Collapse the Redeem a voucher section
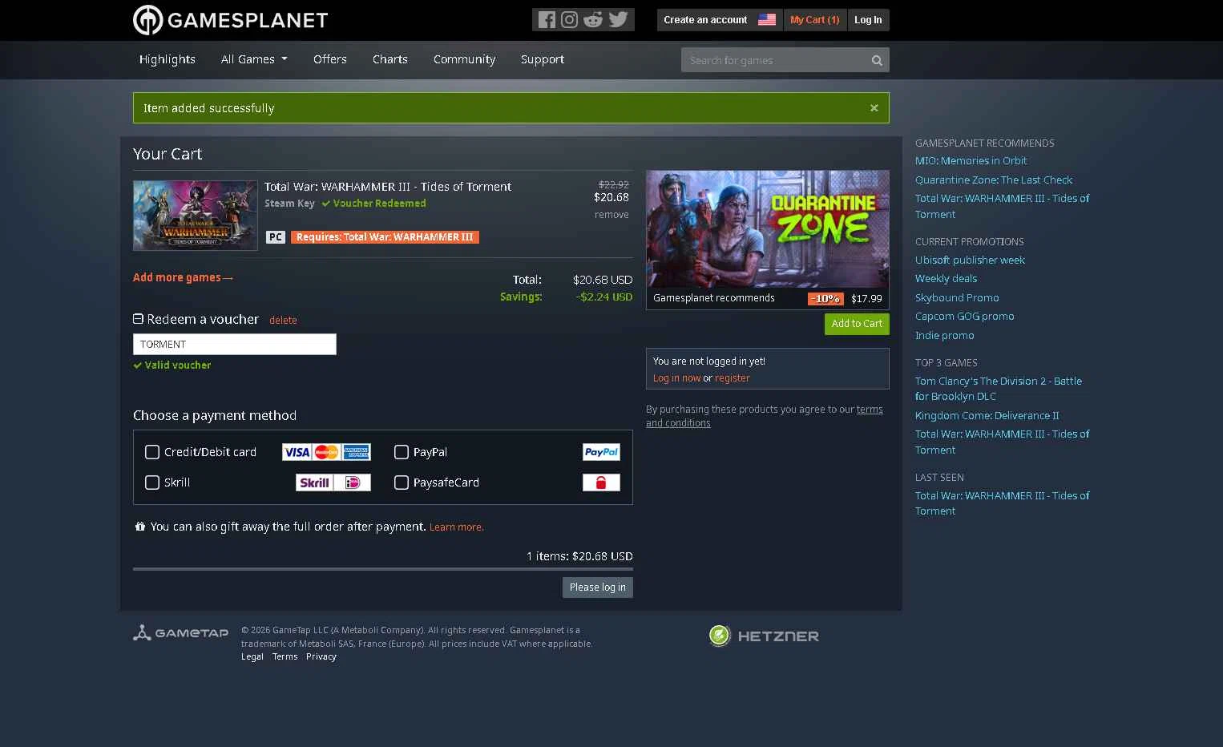Viewport: 1223px width, 747px height. (138, 319)
